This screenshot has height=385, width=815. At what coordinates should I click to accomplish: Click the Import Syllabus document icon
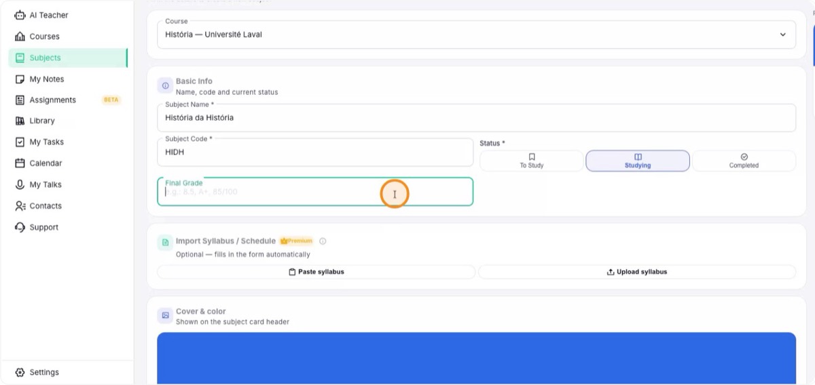165,243
